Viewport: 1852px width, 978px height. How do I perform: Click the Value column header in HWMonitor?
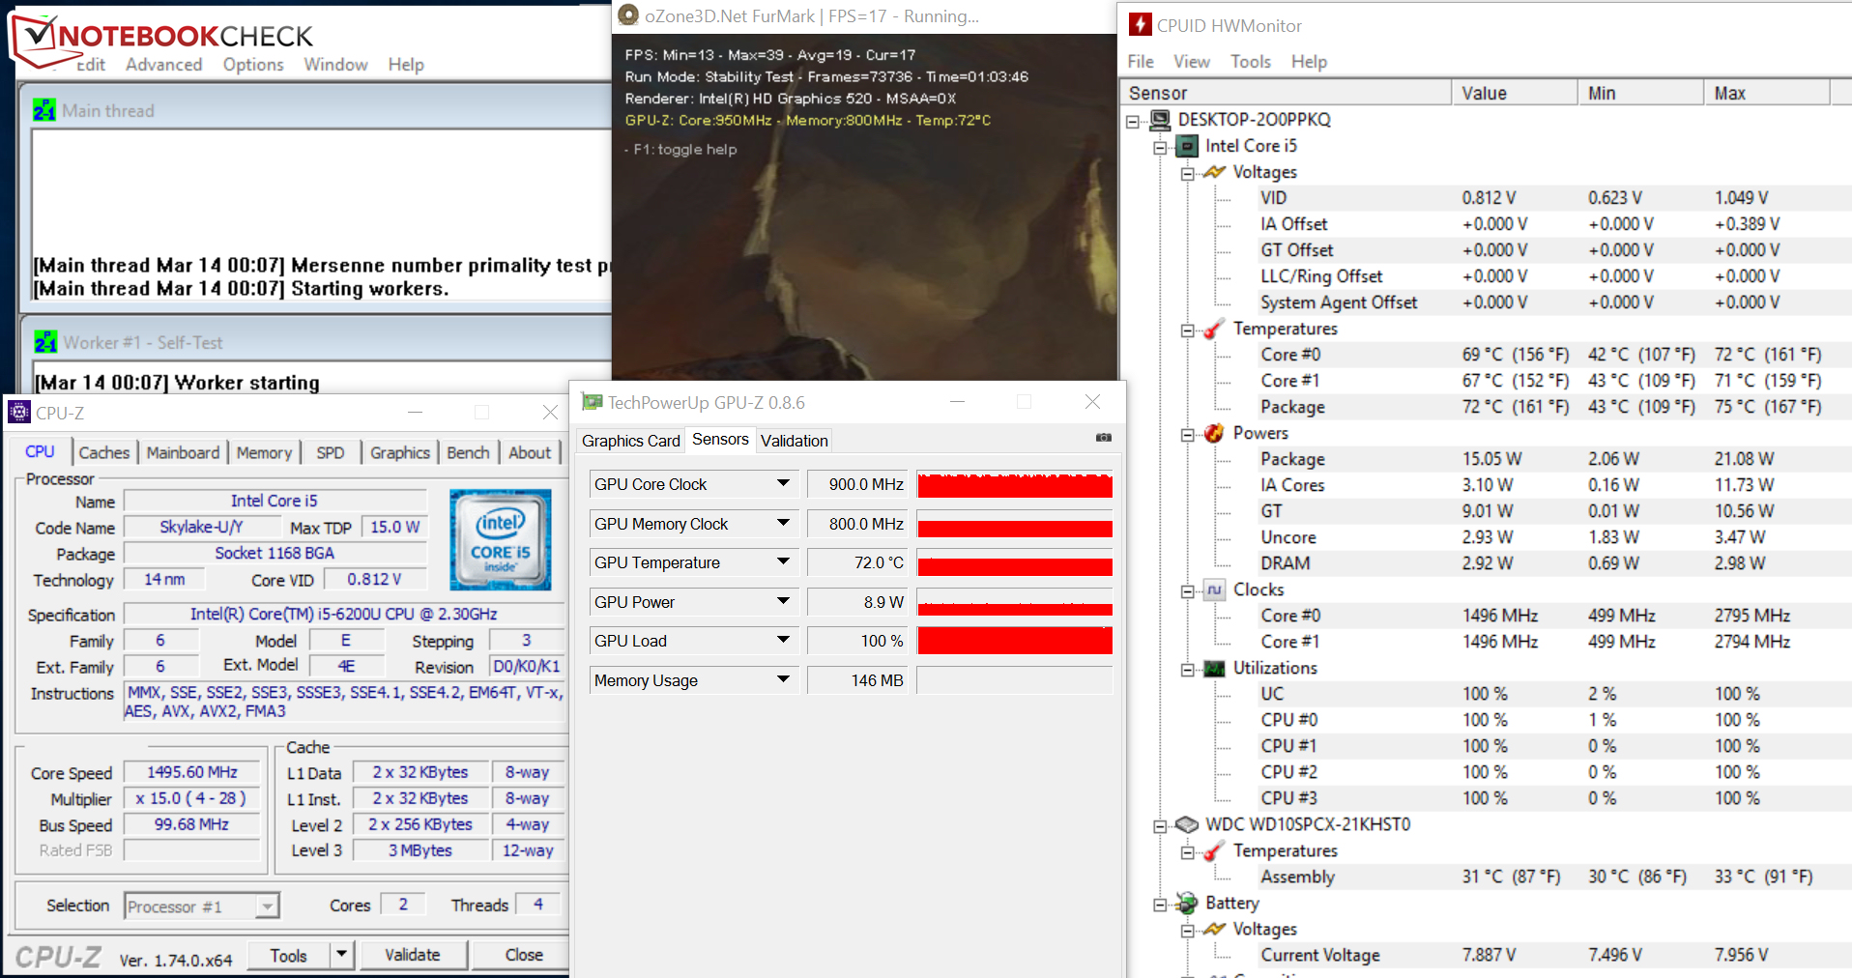coord(1514,93)
